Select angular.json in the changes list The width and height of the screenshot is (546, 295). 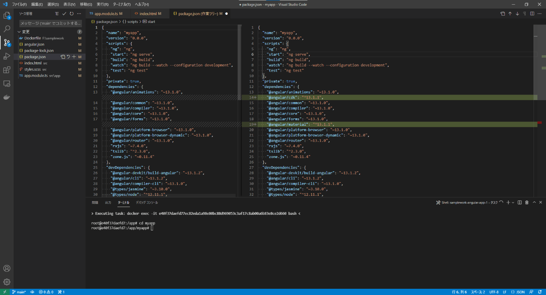pyautogui.click(x=50, y=44)
